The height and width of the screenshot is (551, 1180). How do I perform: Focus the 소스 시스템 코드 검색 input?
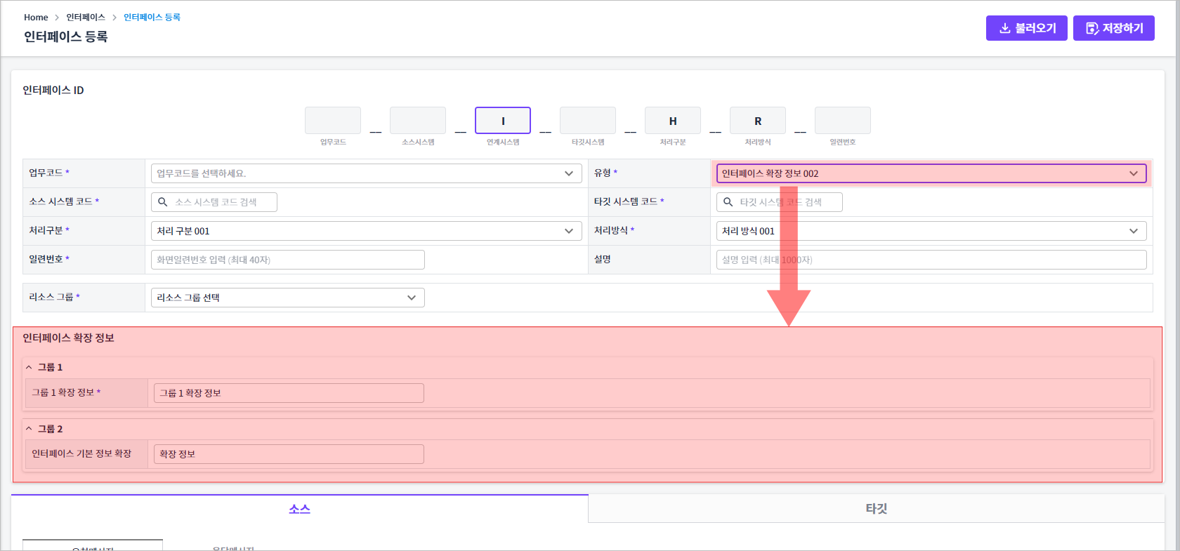tap(214, 202)
